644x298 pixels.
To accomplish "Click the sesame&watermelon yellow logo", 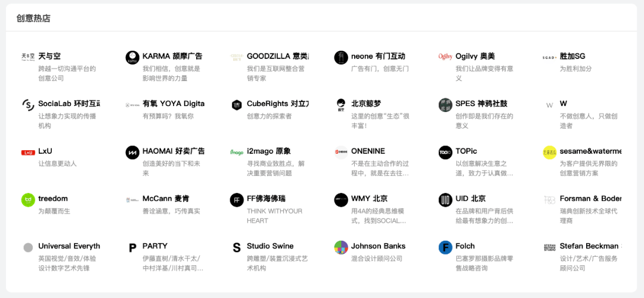I will point(549,153).
